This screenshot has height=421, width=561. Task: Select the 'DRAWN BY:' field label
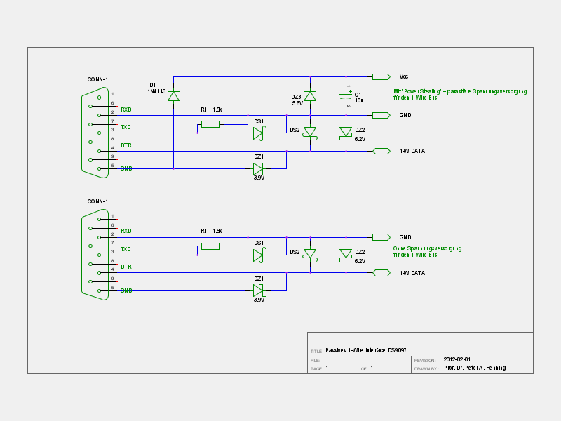tap(426, 369)
